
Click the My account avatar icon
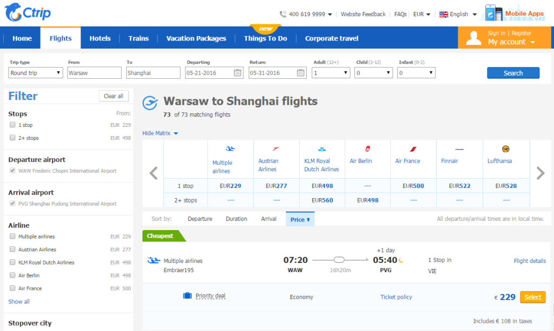[473, 38]
